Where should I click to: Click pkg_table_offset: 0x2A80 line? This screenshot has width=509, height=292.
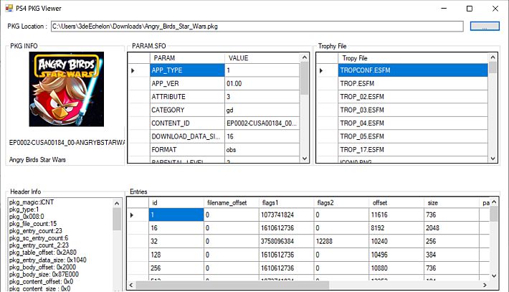coord(43,253)
